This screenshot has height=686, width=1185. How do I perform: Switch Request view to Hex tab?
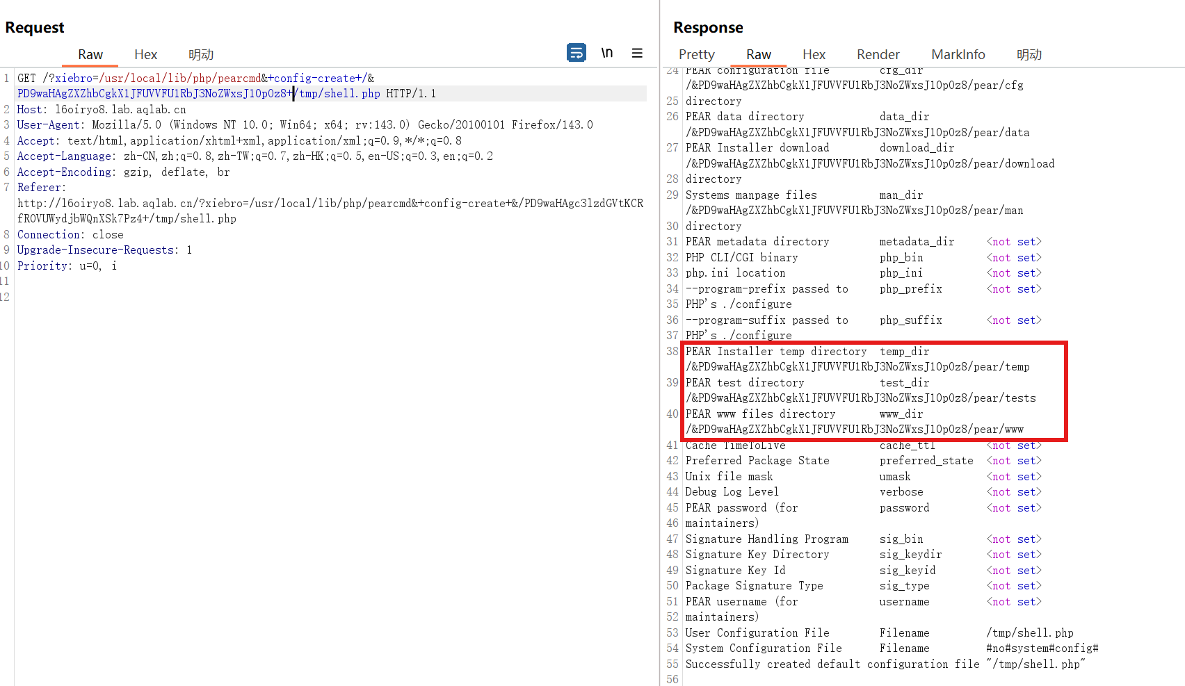tap(146, 54)
